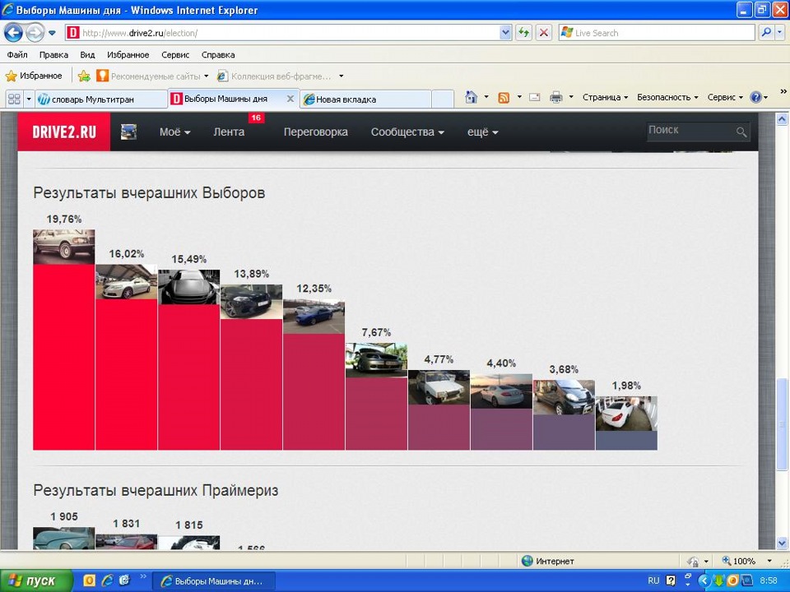Viewport: 790px width, 592px height.
Task: Click the Help question mark icon
Action: pyautogui.click(x=755, y=97)
